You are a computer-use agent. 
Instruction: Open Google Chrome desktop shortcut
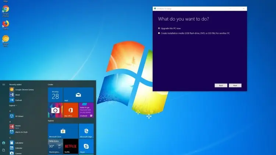click(x=6, y=11)
